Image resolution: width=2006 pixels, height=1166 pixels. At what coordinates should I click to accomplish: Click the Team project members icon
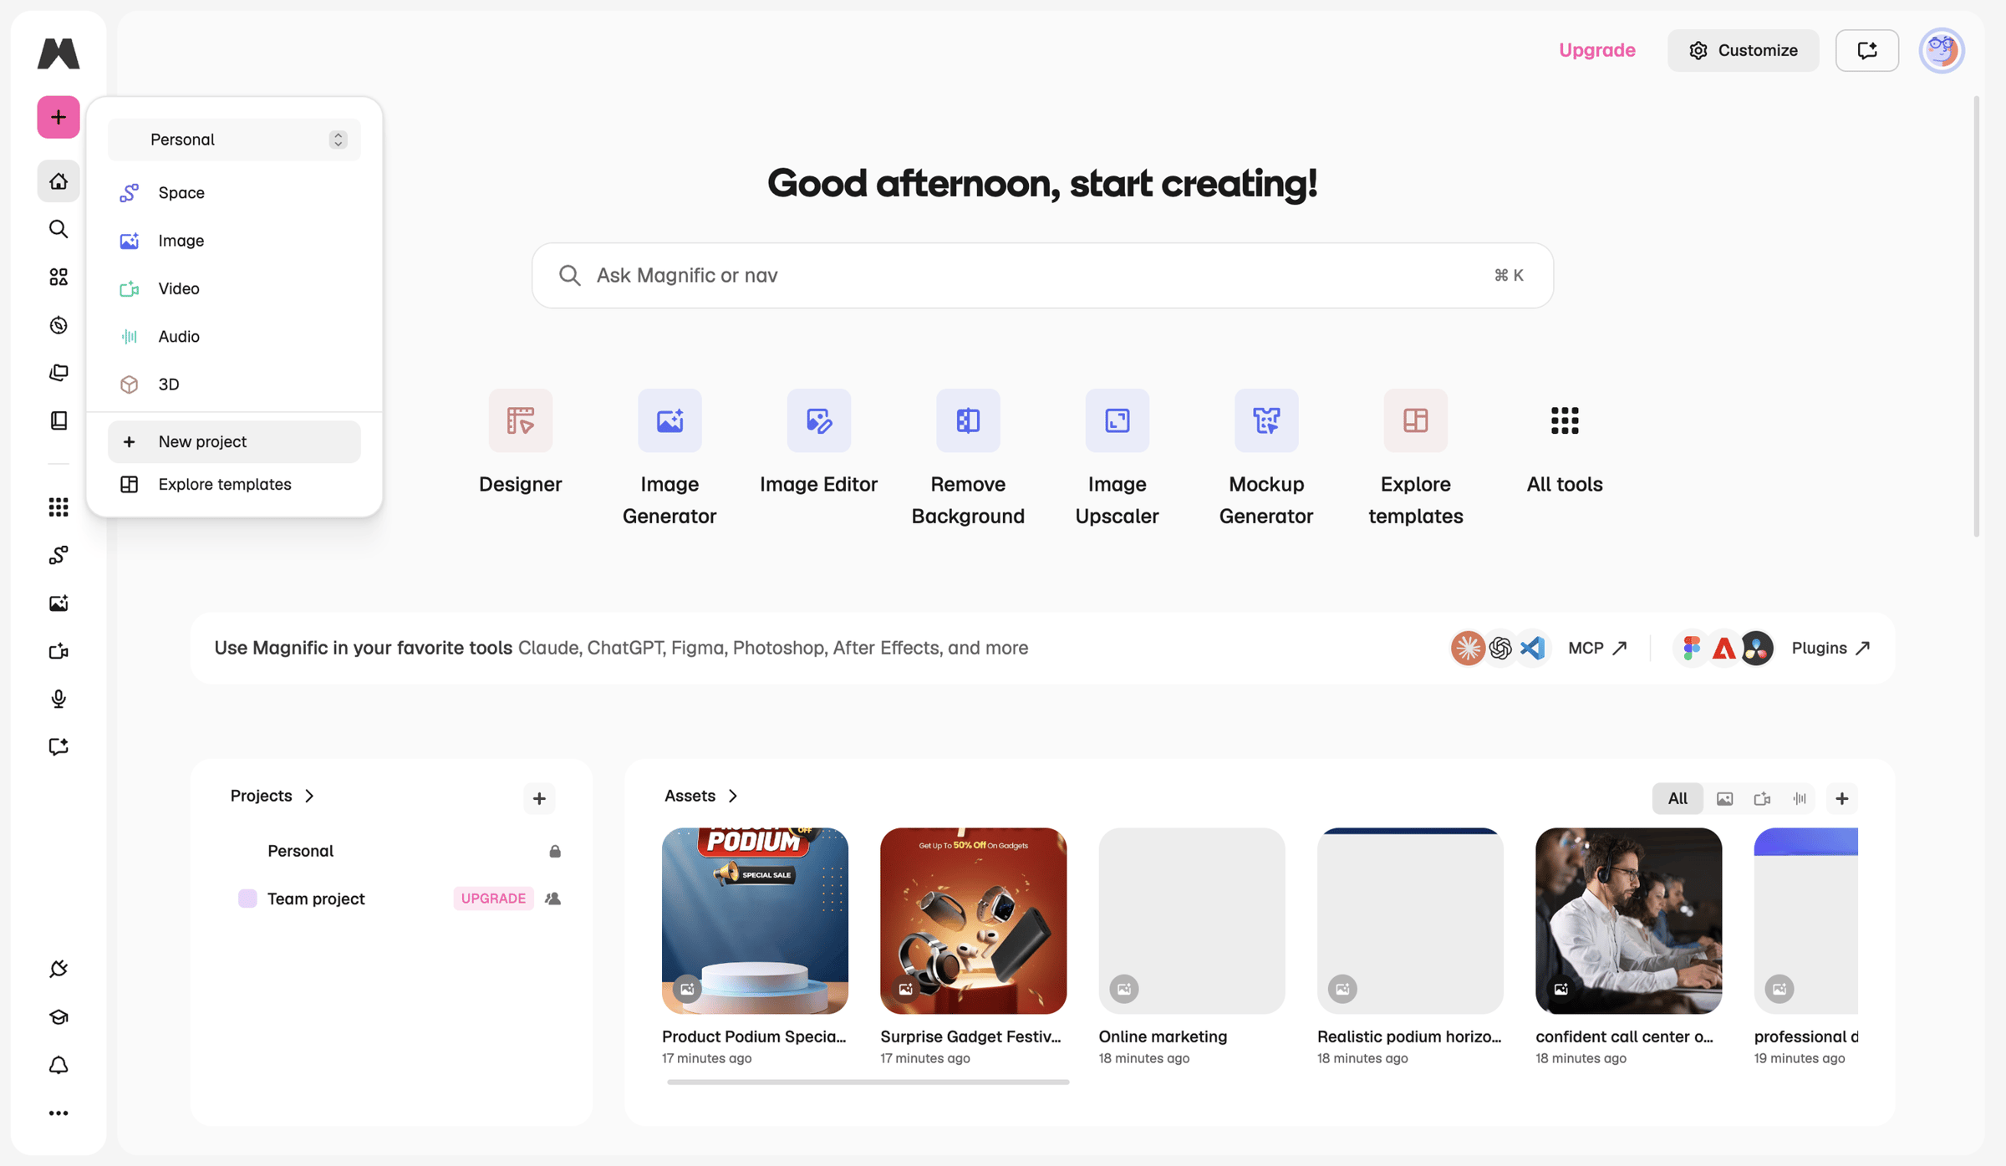pyautogui.click(x=552, y=899)
